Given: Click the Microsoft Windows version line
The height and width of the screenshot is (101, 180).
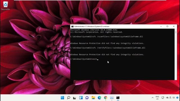Looking at the screenshot, I should click(x=94, y=30).
